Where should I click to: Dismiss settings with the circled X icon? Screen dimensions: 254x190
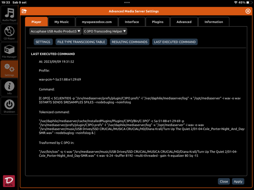(248, 11)
